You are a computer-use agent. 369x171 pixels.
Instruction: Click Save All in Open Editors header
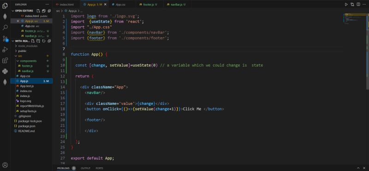(x=44, y=11)
